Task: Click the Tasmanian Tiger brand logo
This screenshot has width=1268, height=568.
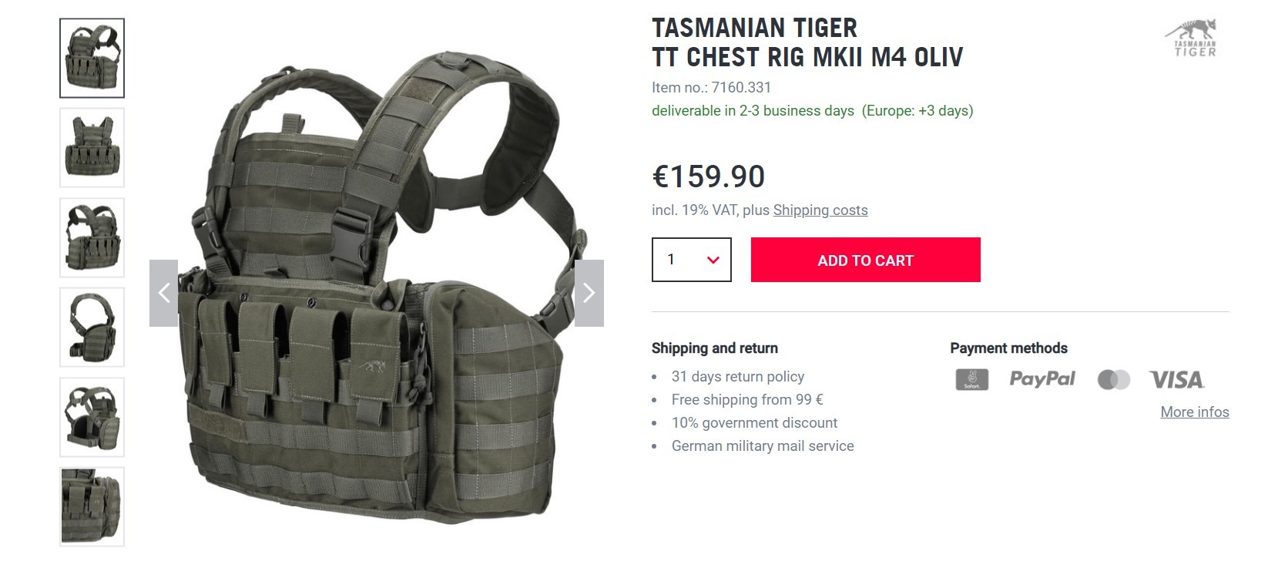Action: pyautogui.click(x=1191, y=38)
